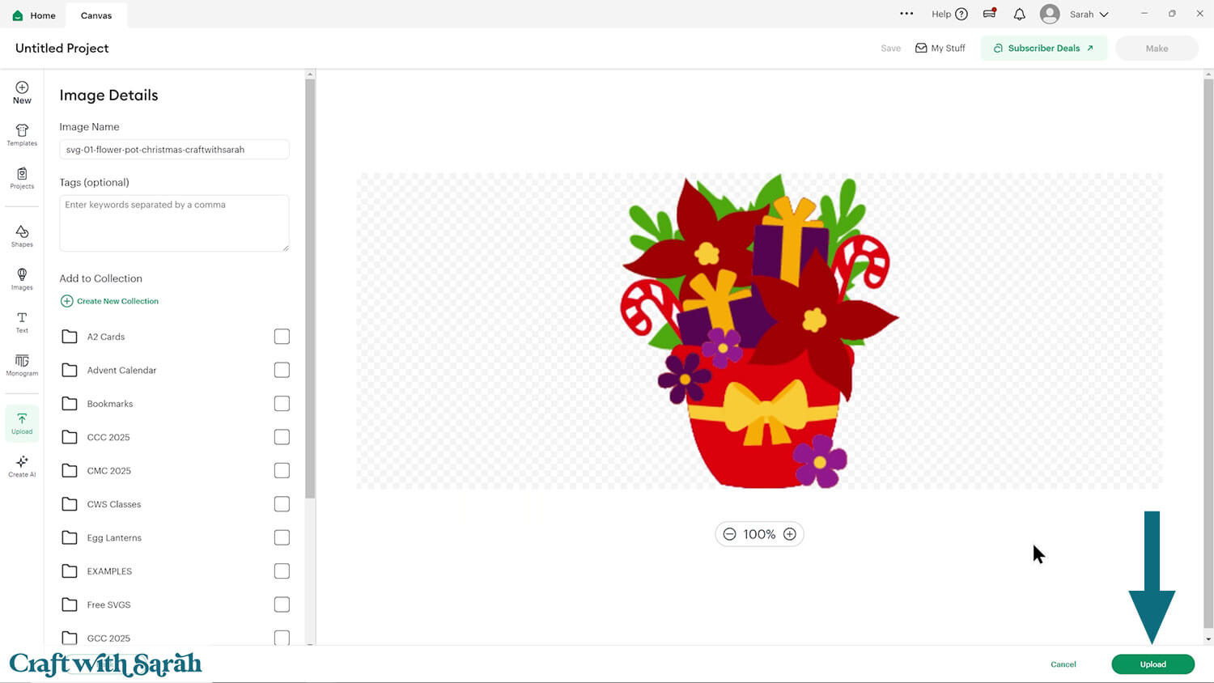The height and width of the screenshot is (683, 1214).
Task: Check the Egg Lanterns collection checkbox
Action: tap(282, 537)
